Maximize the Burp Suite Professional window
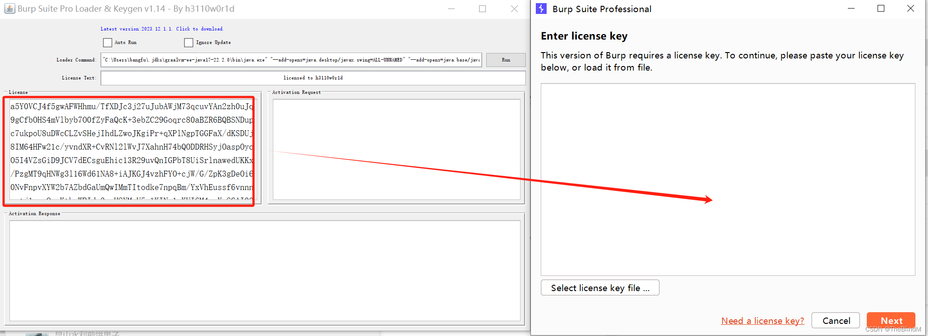Screen dimensions: 928x336 pos(881,9)
